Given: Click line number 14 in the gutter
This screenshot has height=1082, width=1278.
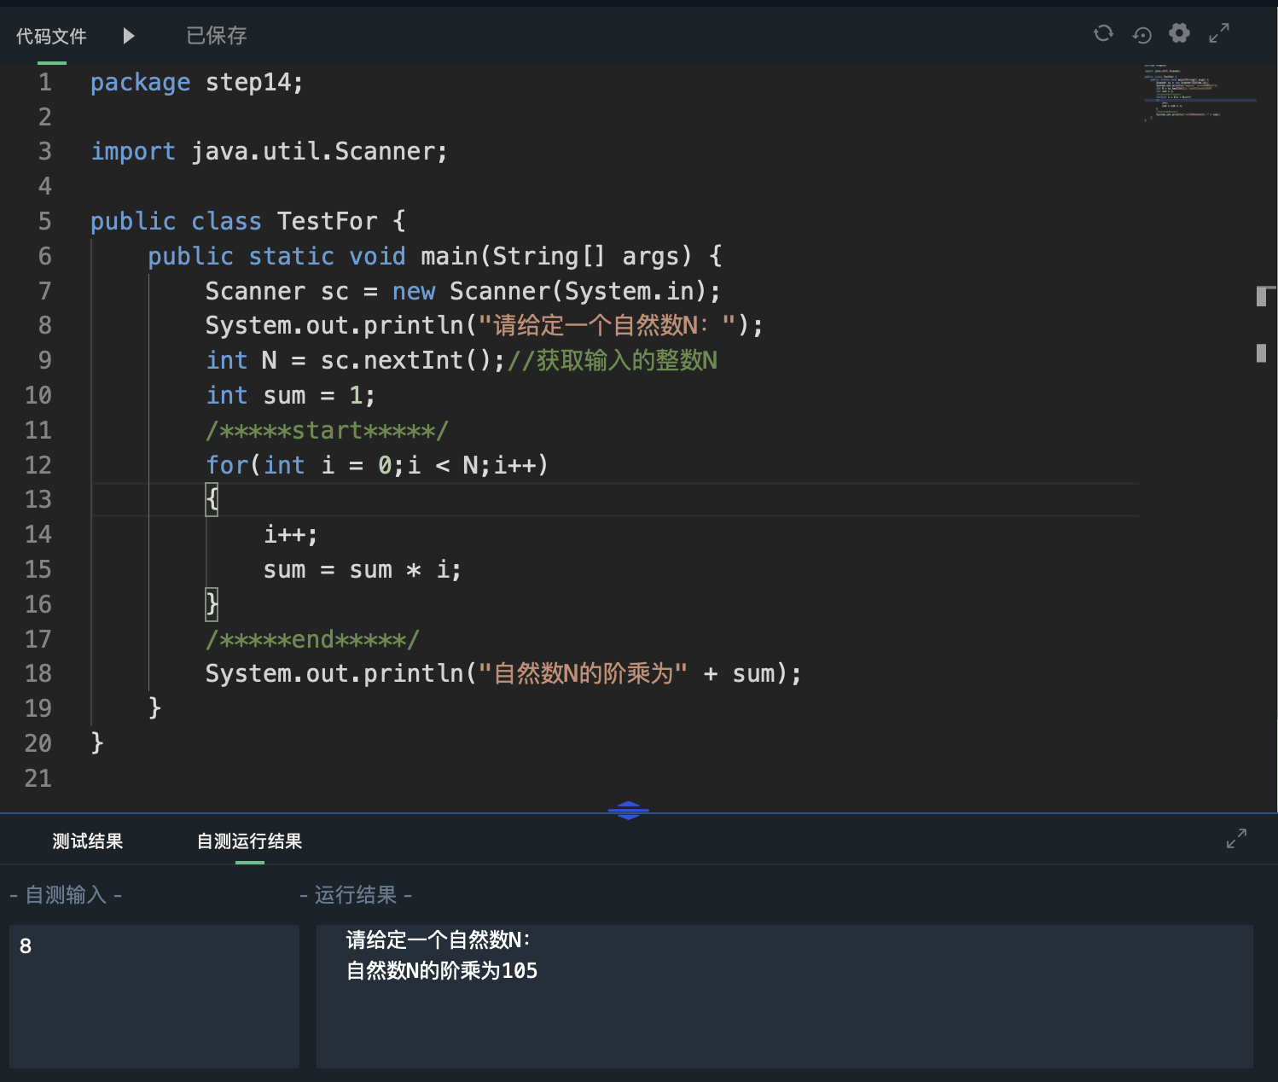Looking at the screenshot, I should (x=38, y=535).
